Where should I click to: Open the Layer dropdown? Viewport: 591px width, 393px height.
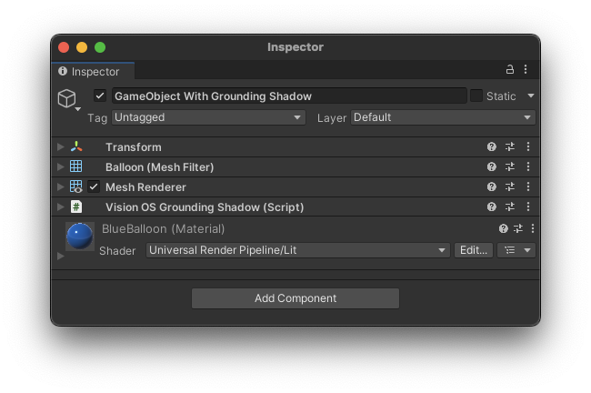pos(442,117)
